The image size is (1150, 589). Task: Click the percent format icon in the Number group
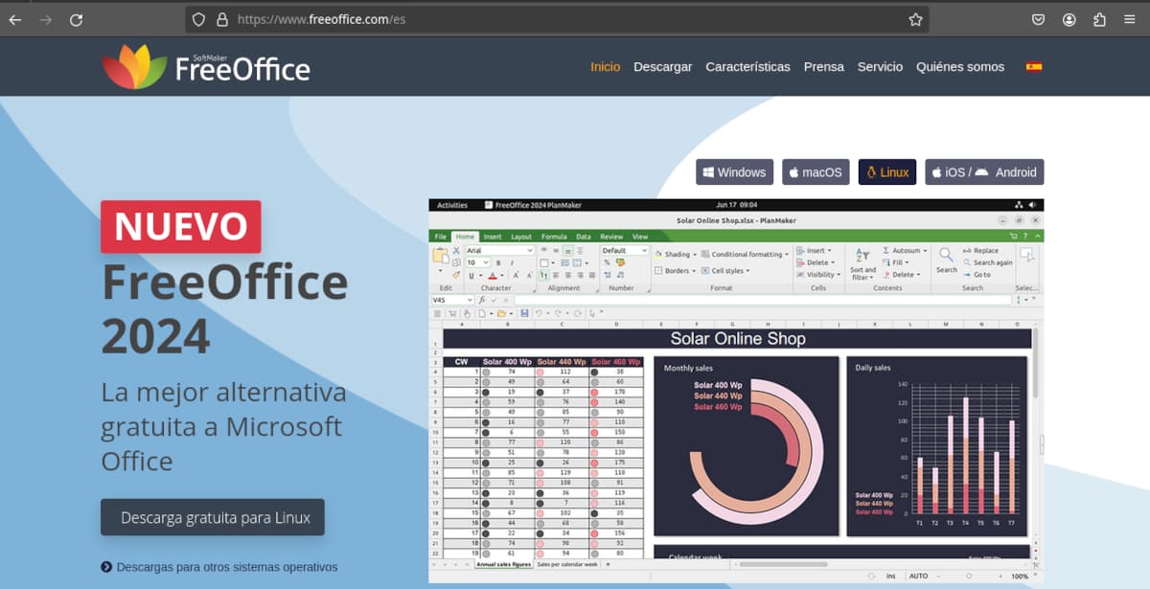coord(607,262)
